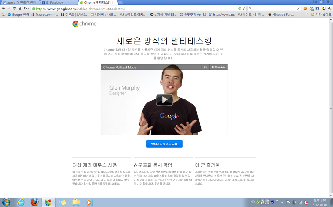Click the bookmarks star at bar start
This screenshot has height=207, width=333.
click(x=3, y=15)
